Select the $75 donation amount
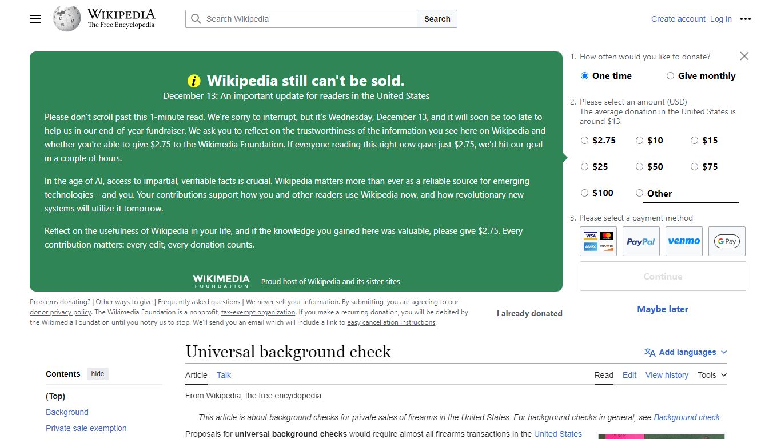 [694, 167]
